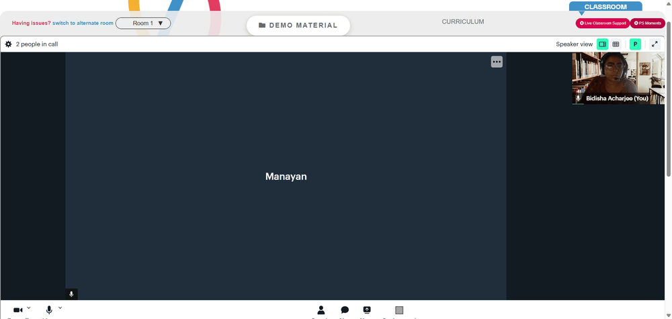
Task: Click the 'Having issues?' text
Action: click(x=32, y=23)
